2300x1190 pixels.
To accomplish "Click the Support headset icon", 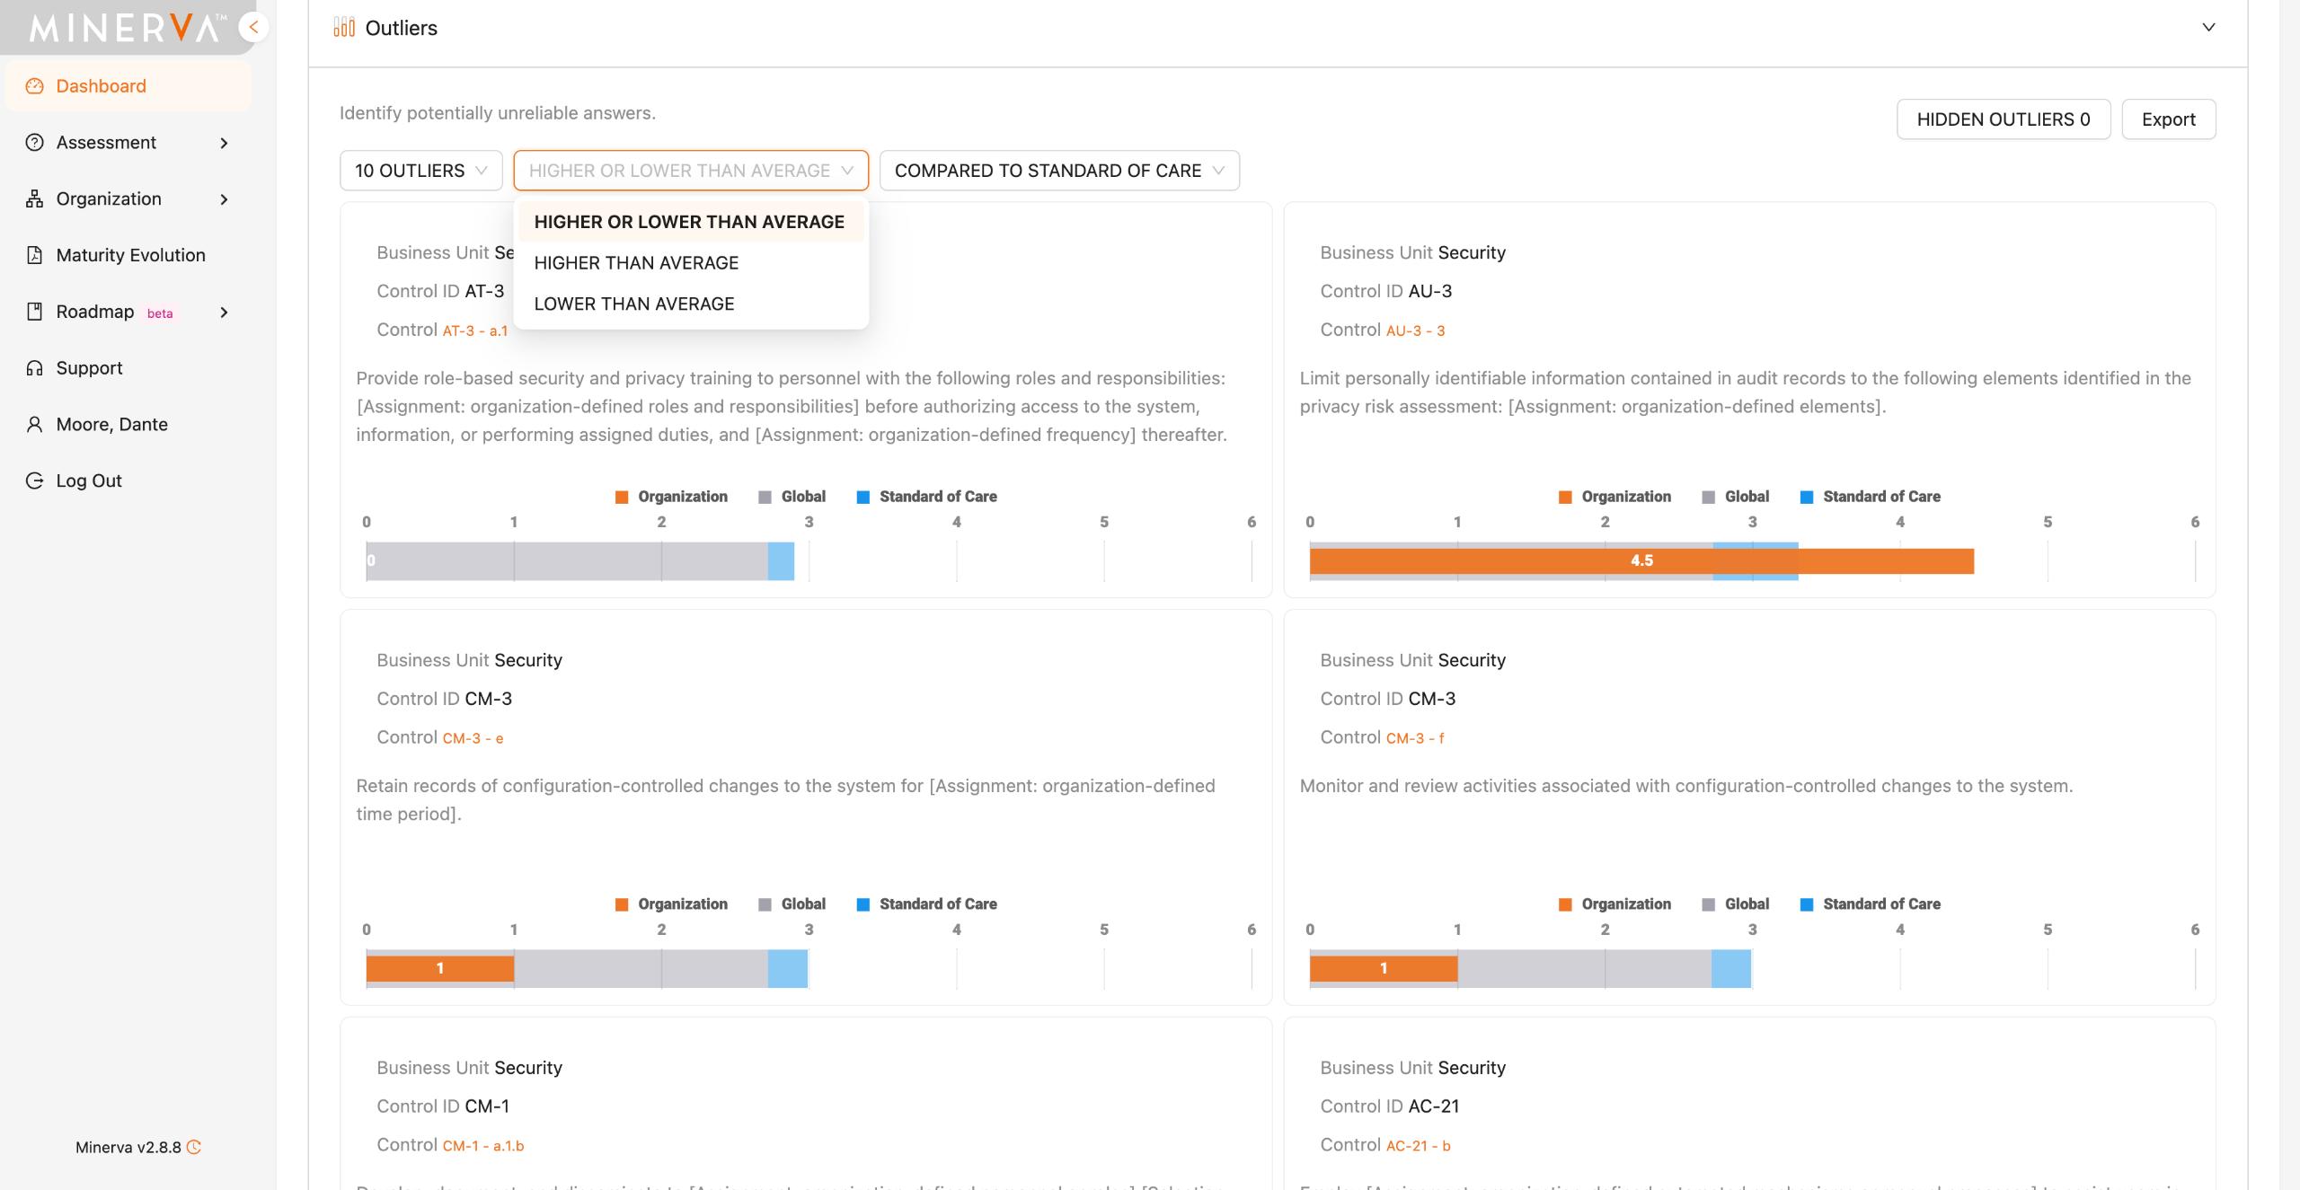I will 34,368.
